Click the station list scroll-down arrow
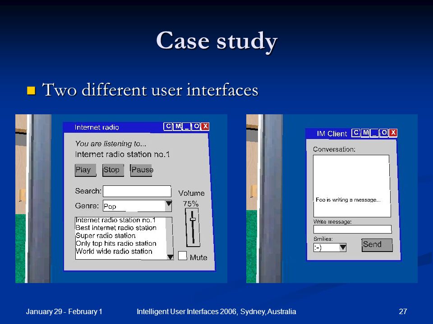This screenshot has width=433, height=324. pos(170,257)
